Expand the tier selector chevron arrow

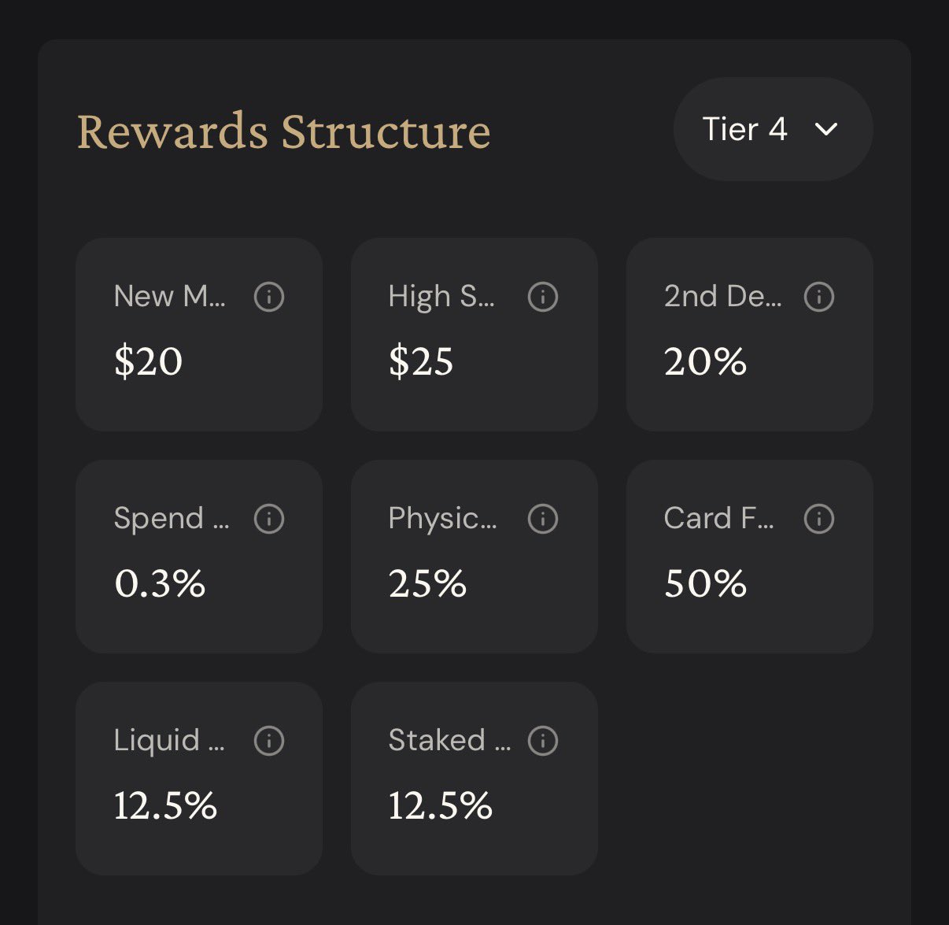[x=826, y=129]
